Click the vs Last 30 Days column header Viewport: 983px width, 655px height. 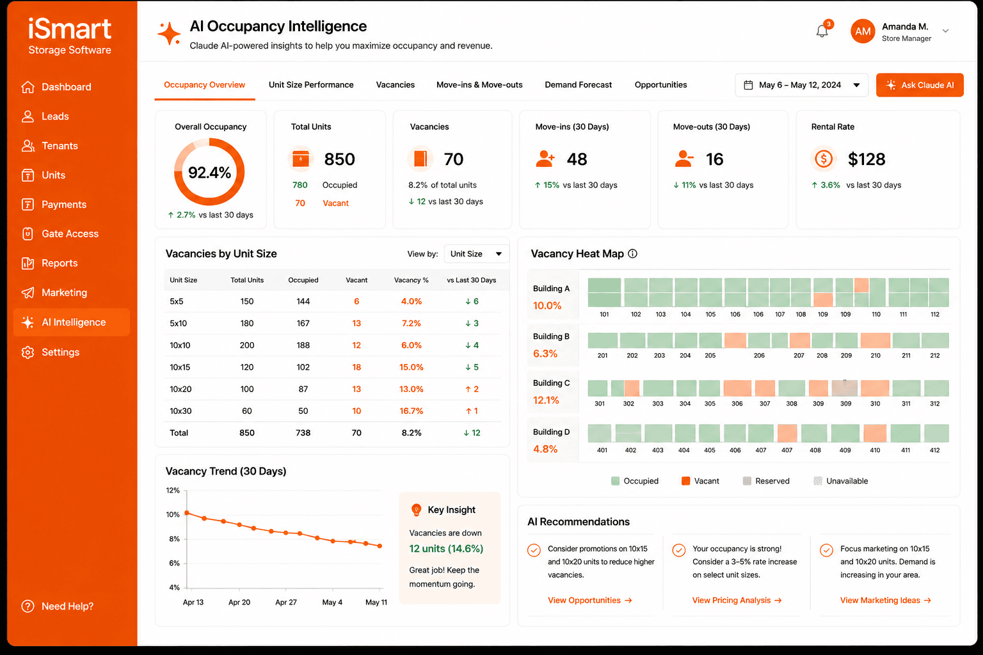[x=472, y=280]
